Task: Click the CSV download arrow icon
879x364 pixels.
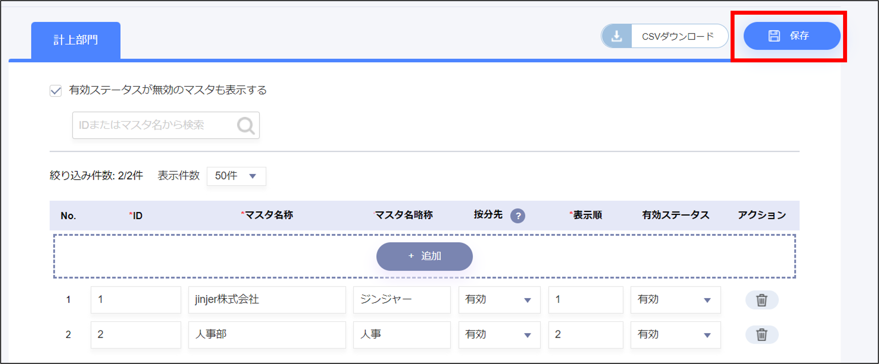Action: 616,36
